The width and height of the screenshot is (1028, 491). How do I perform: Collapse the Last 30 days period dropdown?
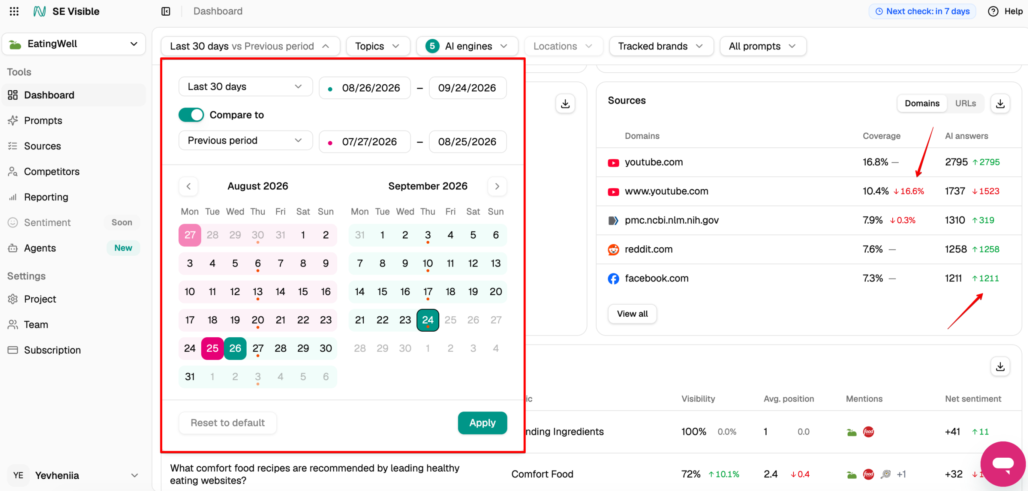tap(250, 46)
